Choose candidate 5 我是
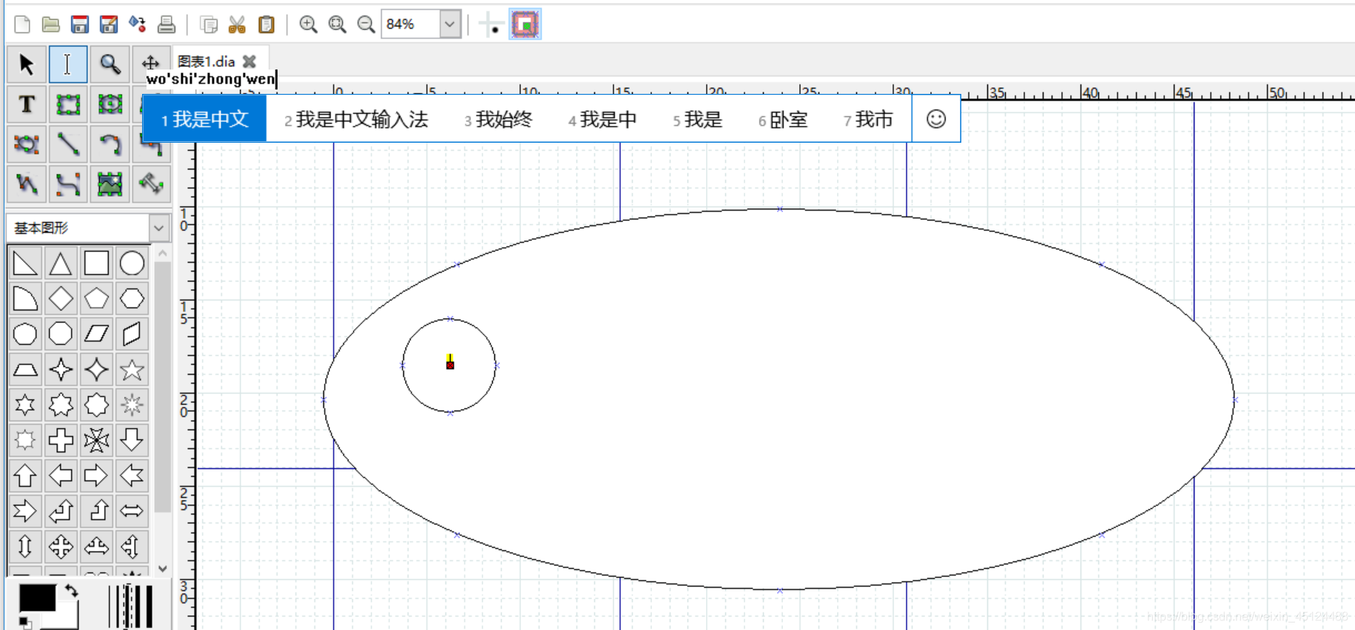The height and width of the screenshot is (630, 1355). point(697,119)
